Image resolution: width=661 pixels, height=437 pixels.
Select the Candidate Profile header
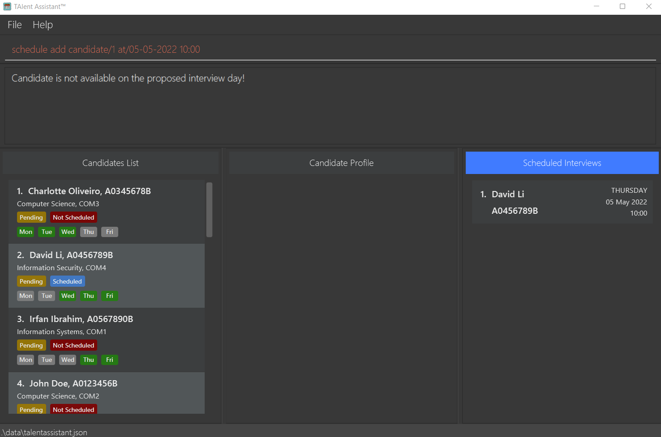341,163
